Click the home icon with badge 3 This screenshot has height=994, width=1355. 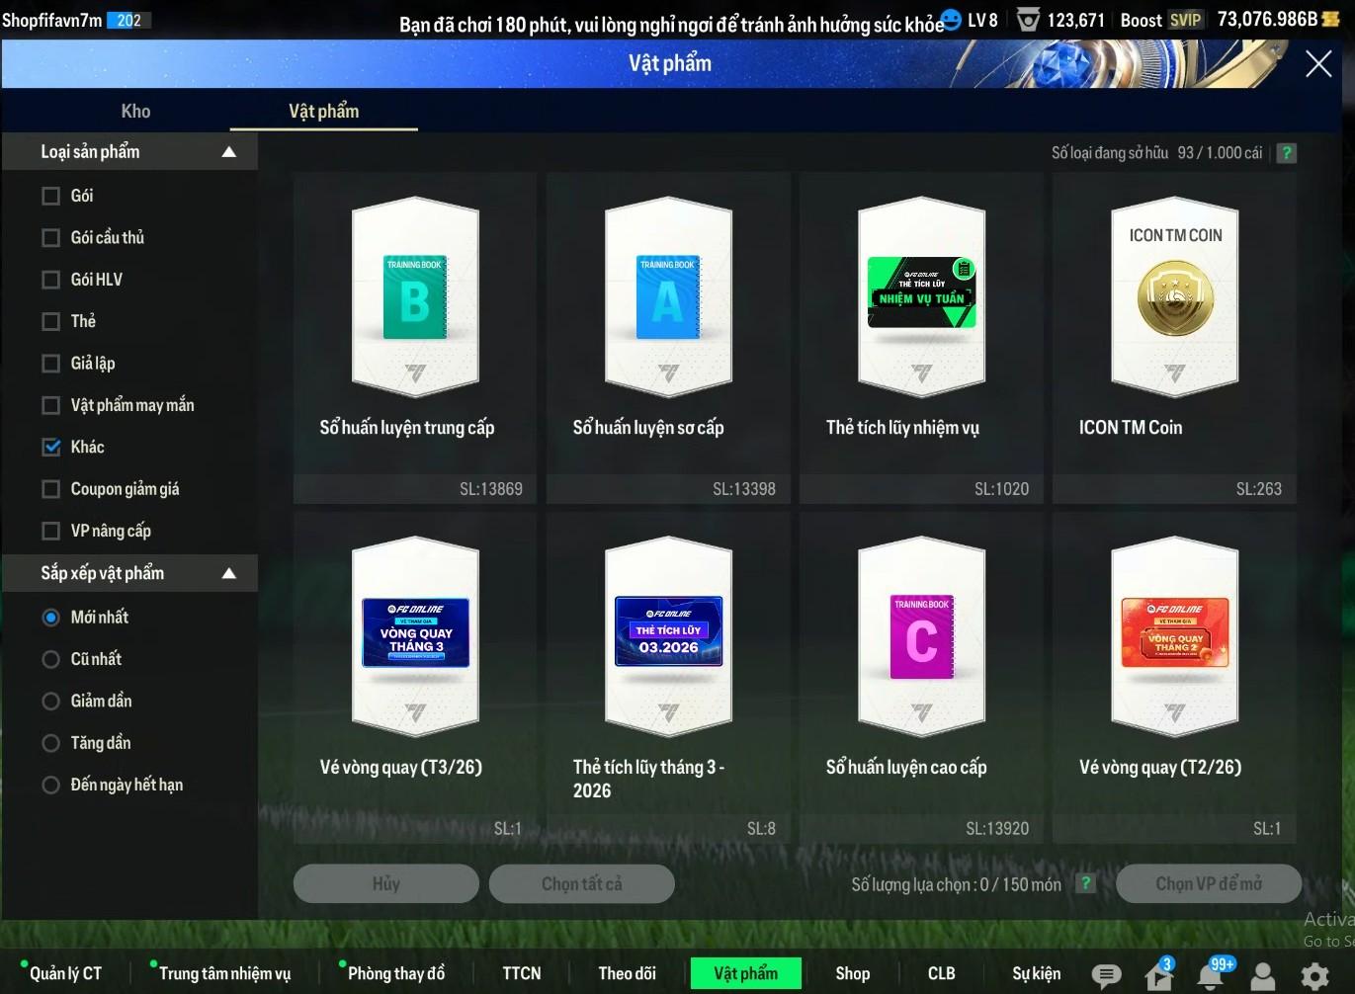[x=1158, y=976]
